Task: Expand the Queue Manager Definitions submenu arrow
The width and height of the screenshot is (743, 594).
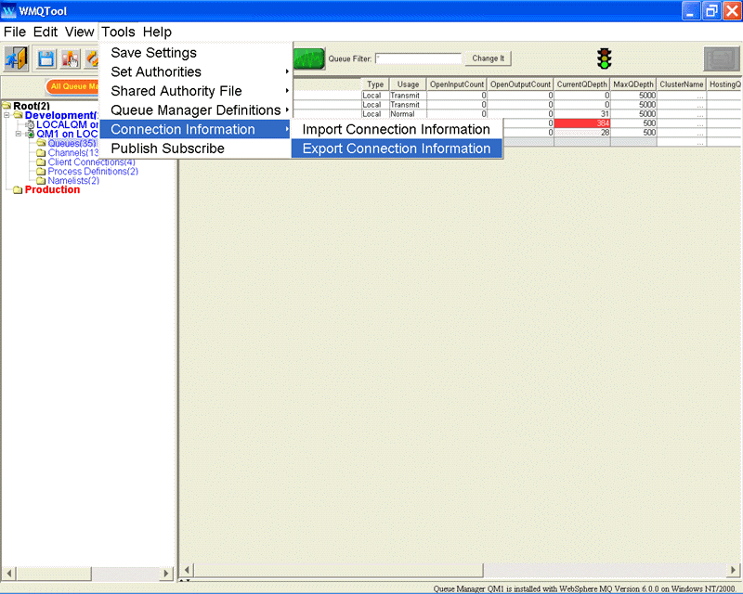Action: (287, 110)
